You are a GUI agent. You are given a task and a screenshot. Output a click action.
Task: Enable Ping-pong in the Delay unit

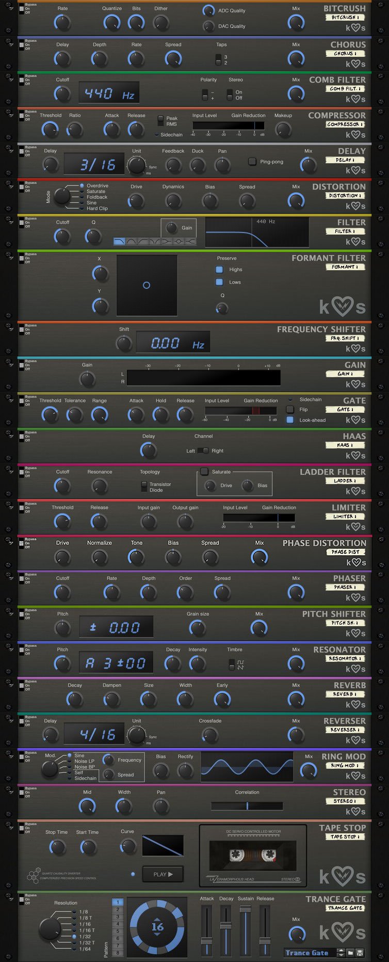click(x=252, y=161)
